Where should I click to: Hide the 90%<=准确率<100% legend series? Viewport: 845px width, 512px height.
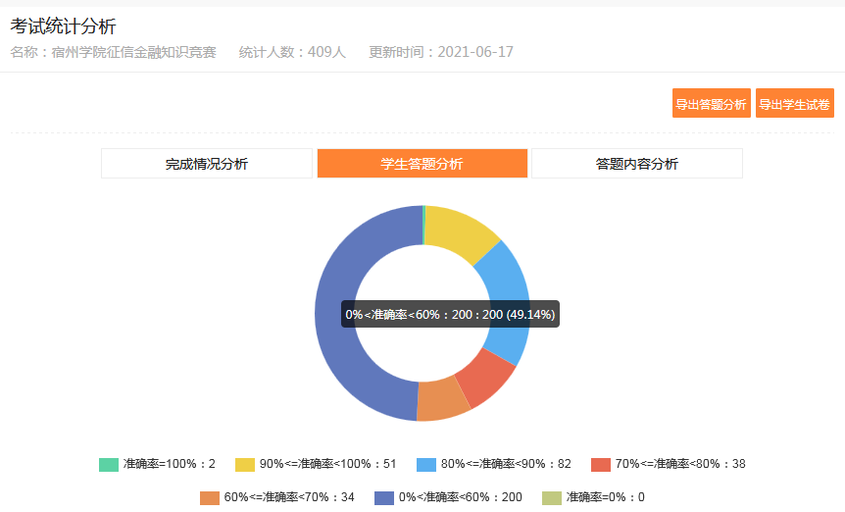[x=315, y=464]
